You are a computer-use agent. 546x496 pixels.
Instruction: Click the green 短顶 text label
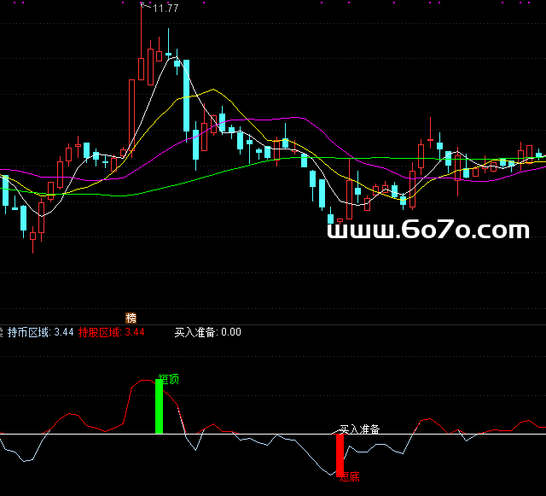pyautogui.click(x=170, y=379)
